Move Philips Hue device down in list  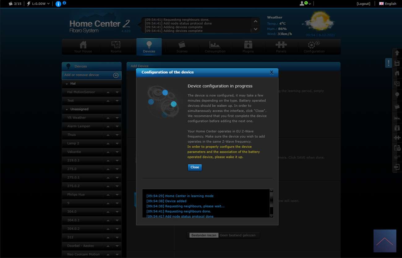coord(117,195)
